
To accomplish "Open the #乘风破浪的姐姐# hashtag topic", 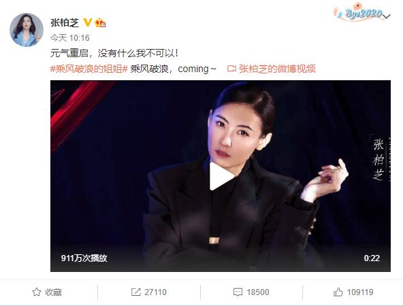I will (x=89, y=69).
